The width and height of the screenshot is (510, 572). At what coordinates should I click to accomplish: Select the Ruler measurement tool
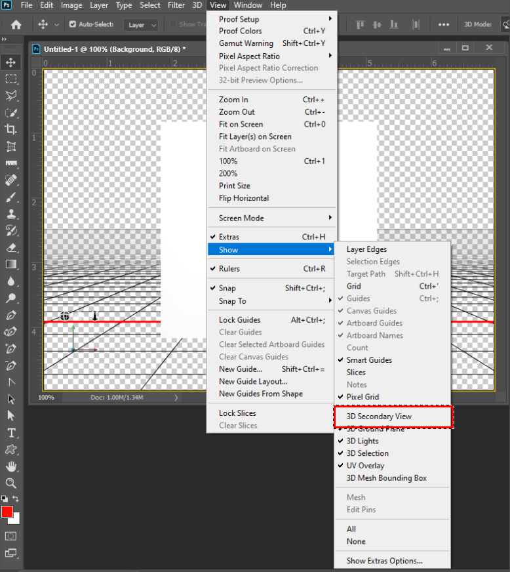pyautogui.click(x=11, y=163)
